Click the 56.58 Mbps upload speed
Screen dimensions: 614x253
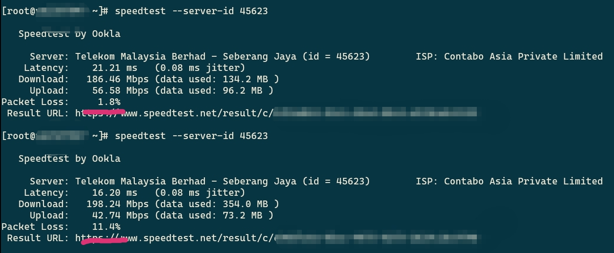point(120,90)
